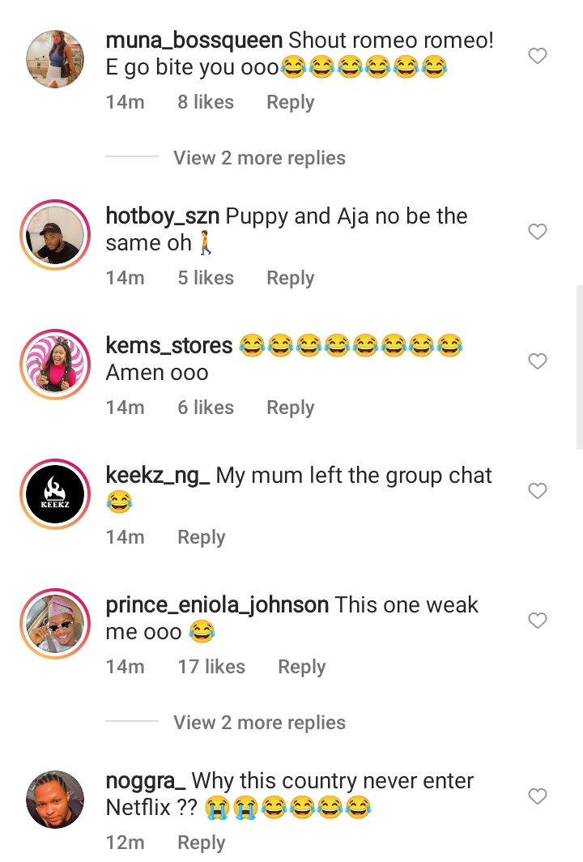Tap prince_eniola_johnson's profile photo

pos(55,623)
